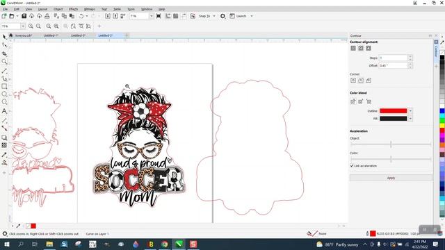Select linear contour color blend
Viewport: 445px width, 250px height.
pos(353,101)
